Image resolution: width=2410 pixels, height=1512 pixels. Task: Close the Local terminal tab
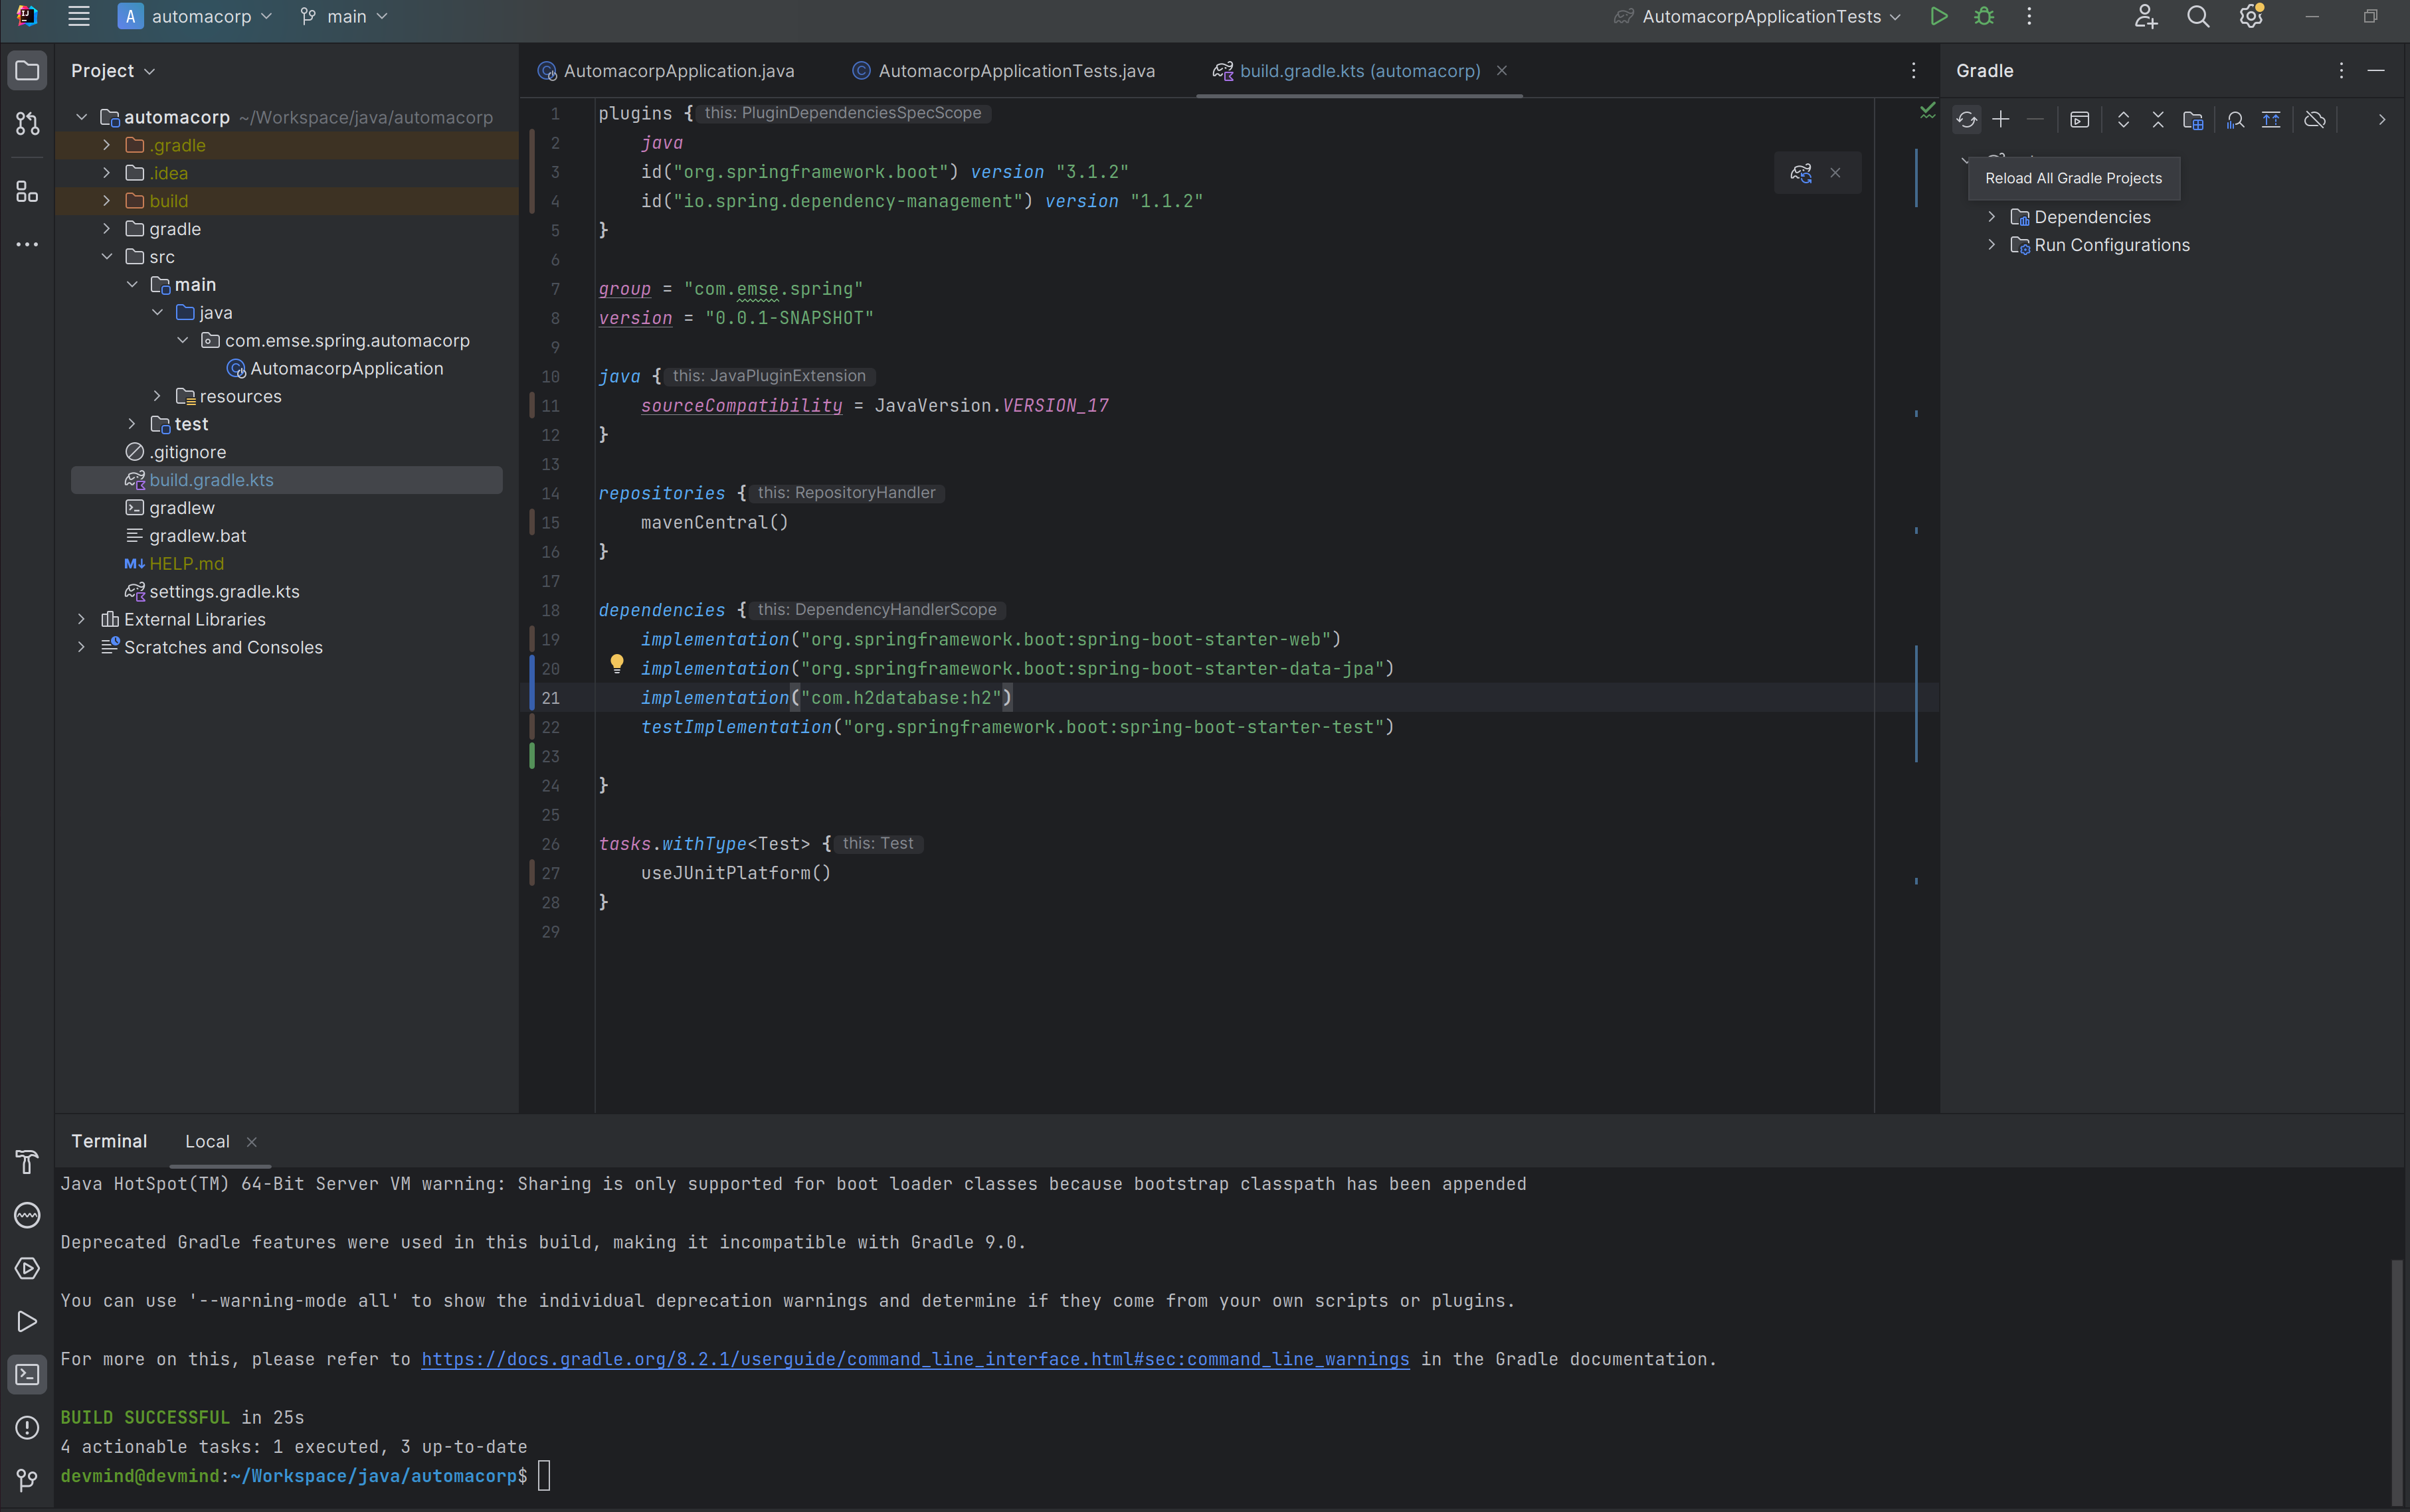[x=252, y=1142]
